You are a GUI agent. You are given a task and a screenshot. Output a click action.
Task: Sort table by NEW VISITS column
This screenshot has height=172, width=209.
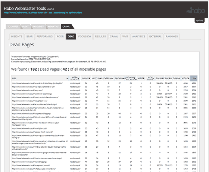pyautogui.click(x=150, y=79)
